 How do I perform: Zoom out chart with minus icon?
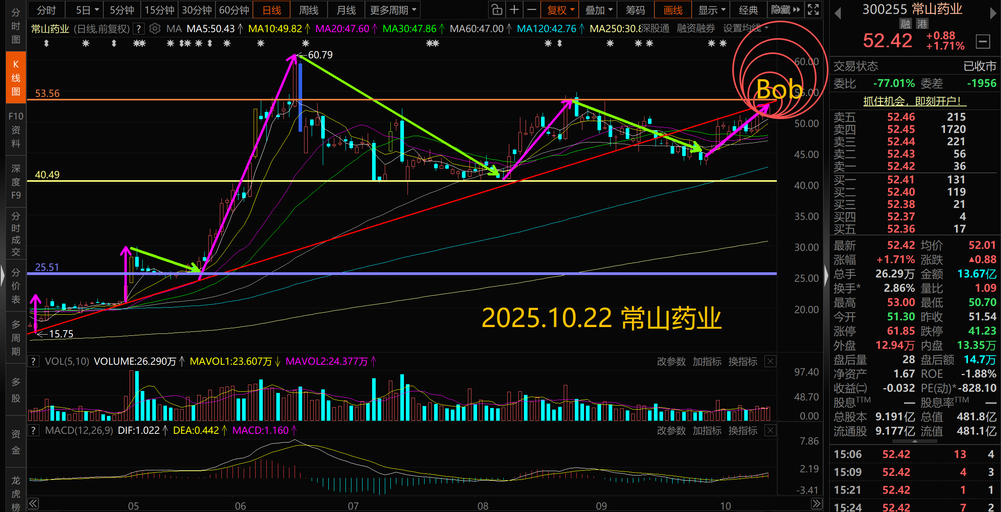pos(532,10)
